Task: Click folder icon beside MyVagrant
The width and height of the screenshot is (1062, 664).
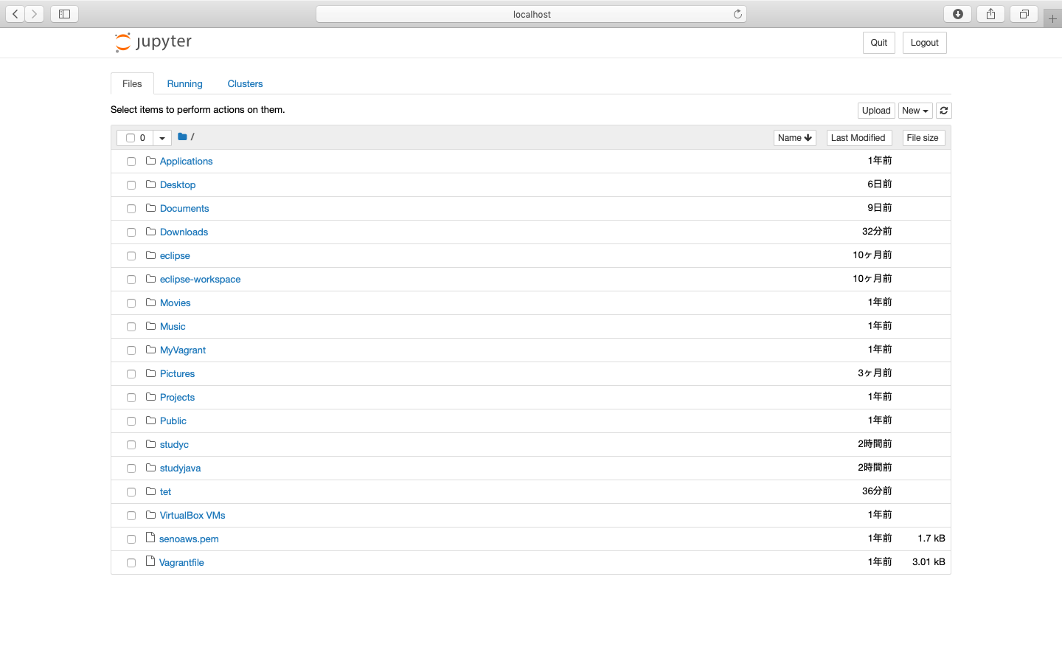Action: coord(150,350)
